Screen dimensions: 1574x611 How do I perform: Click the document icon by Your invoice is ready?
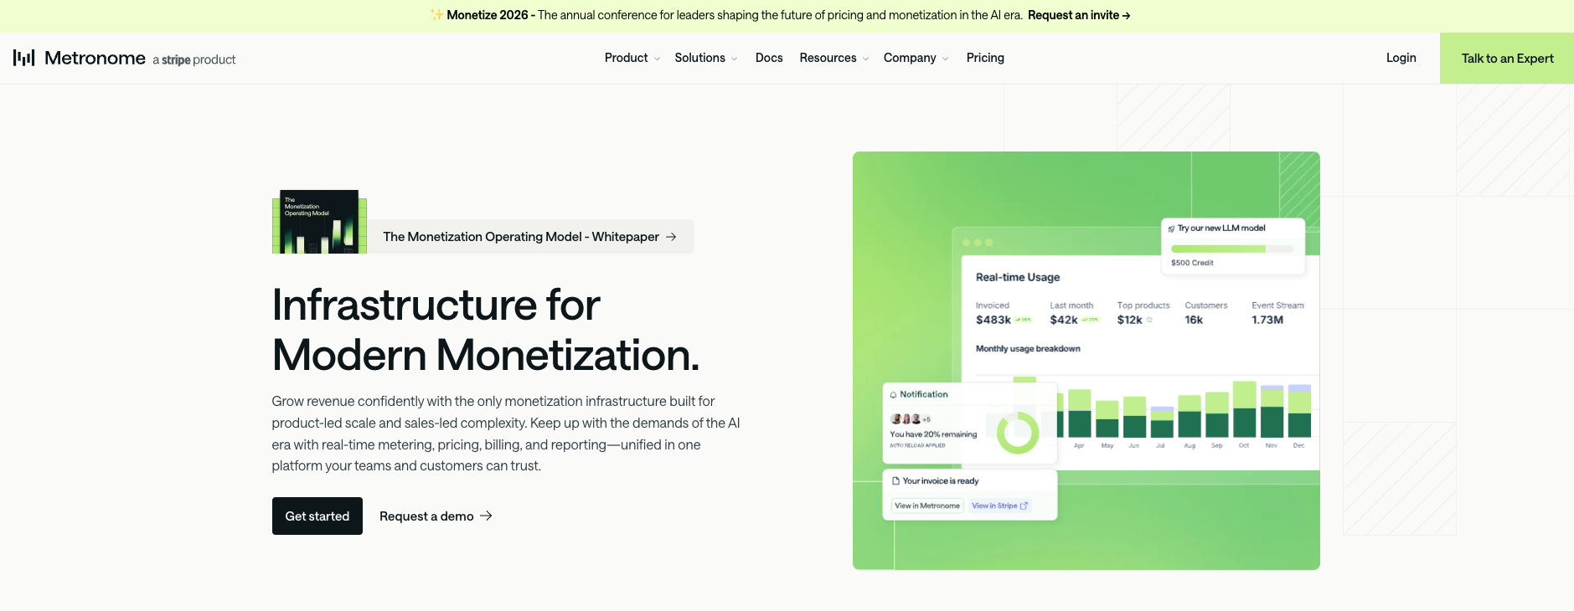(x=895, y=481)
